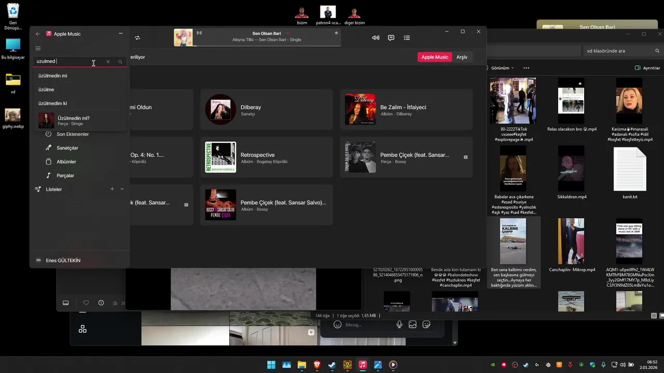Open the Üzülmedin mi? song by Simge
The image size is (664, 373).
80,121
